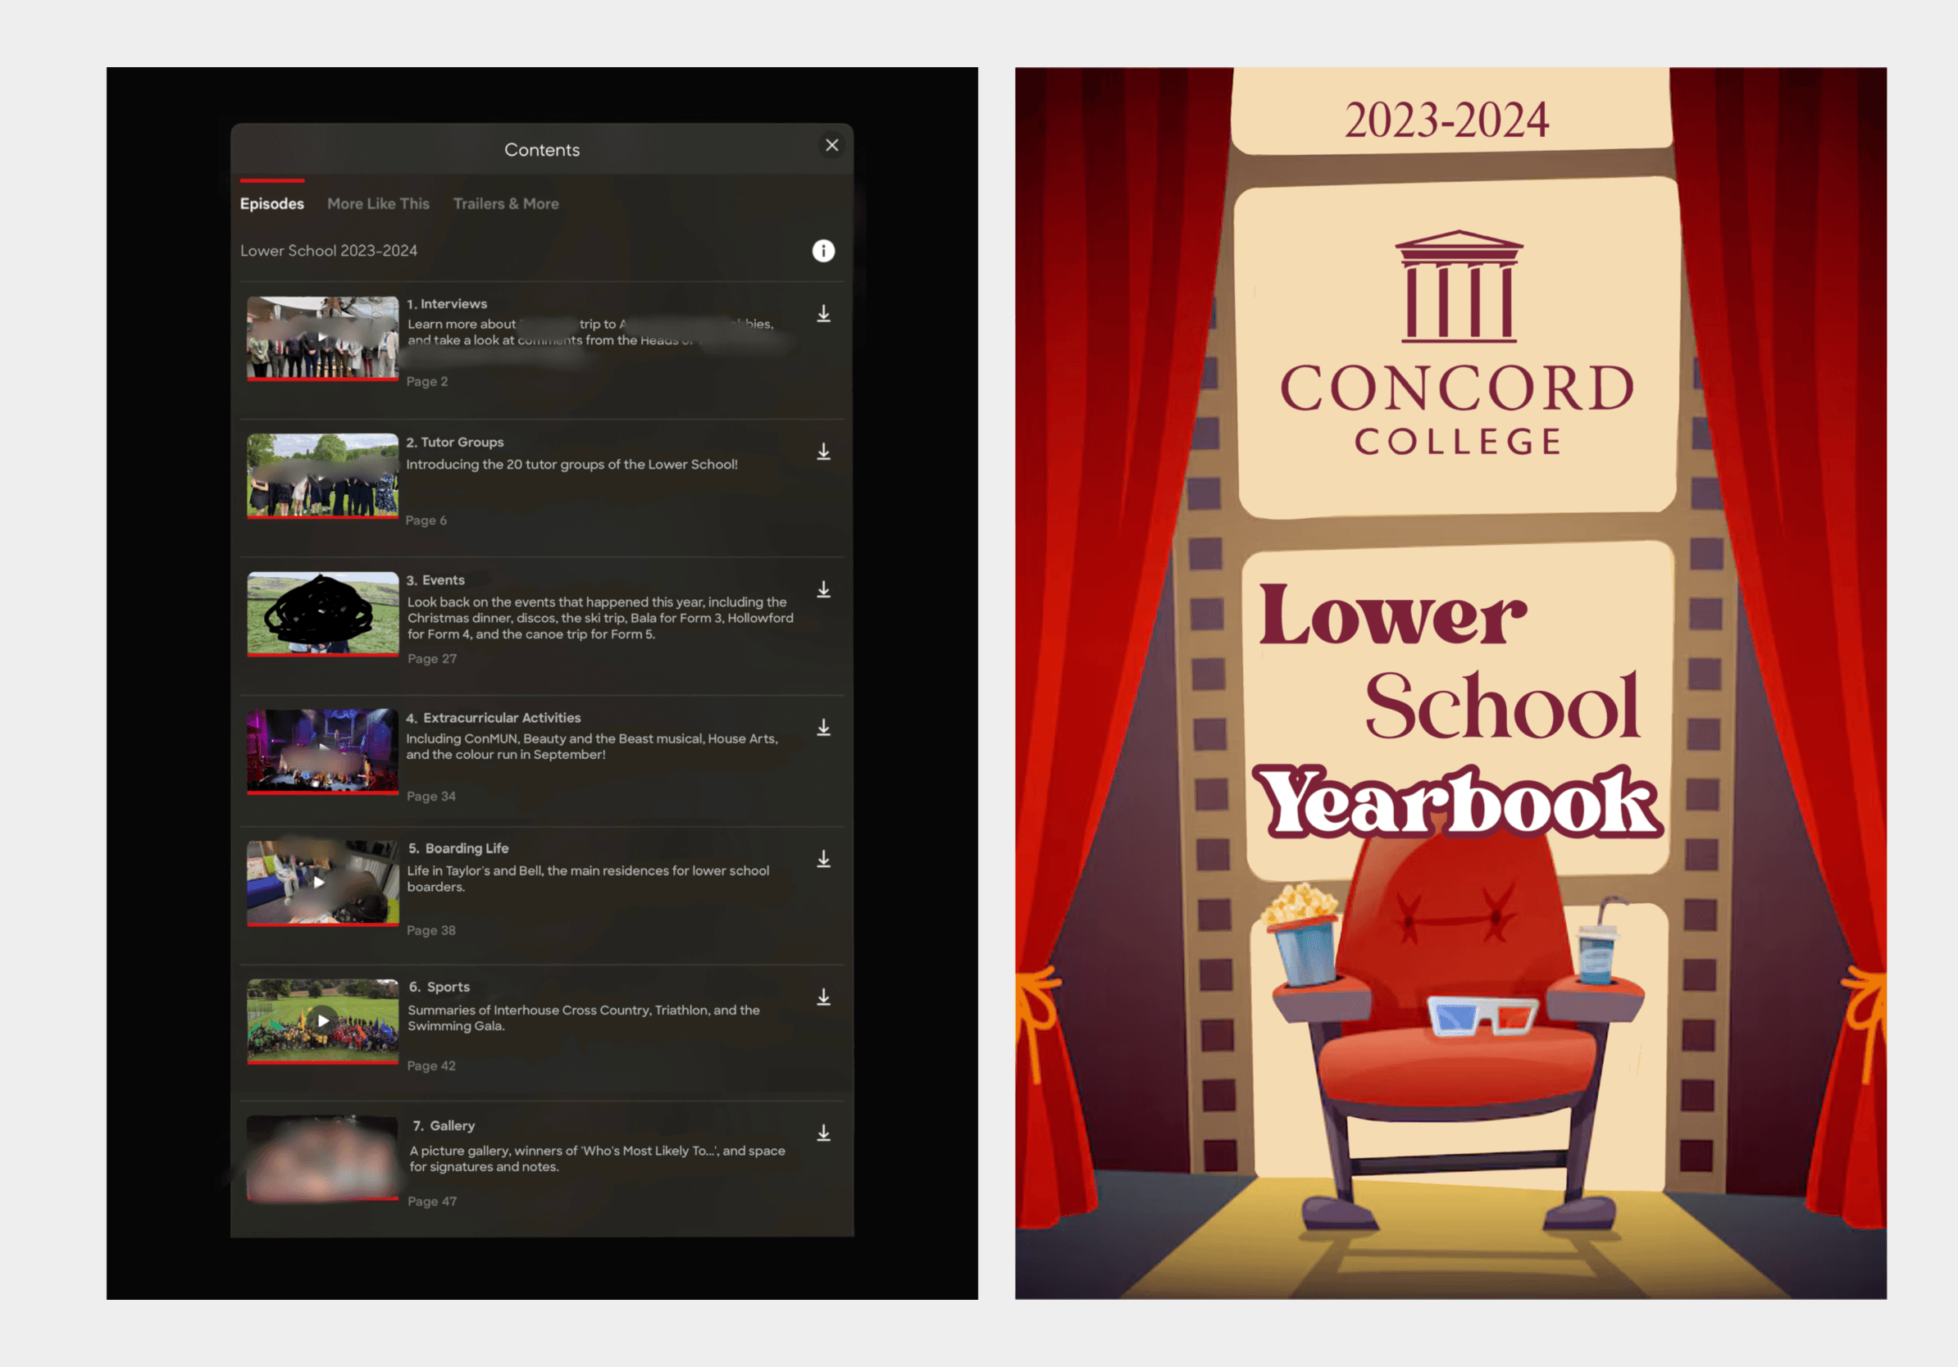Select the Episodes tab

pyautogui.click(x=271, y=204)
